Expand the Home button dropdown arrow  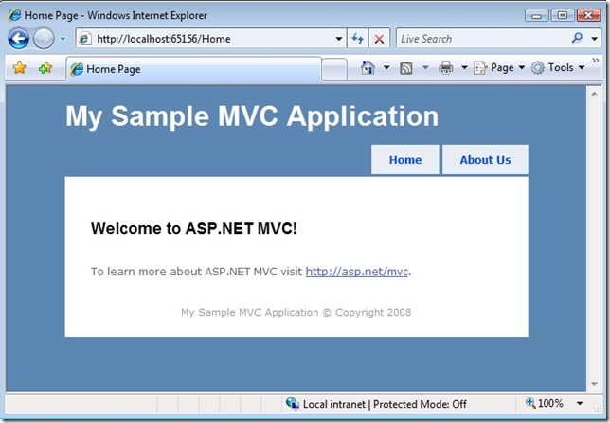pyautogui.click(x=386, y=67)
